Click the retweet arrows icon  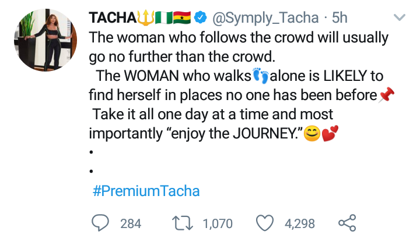click(183, 223)
